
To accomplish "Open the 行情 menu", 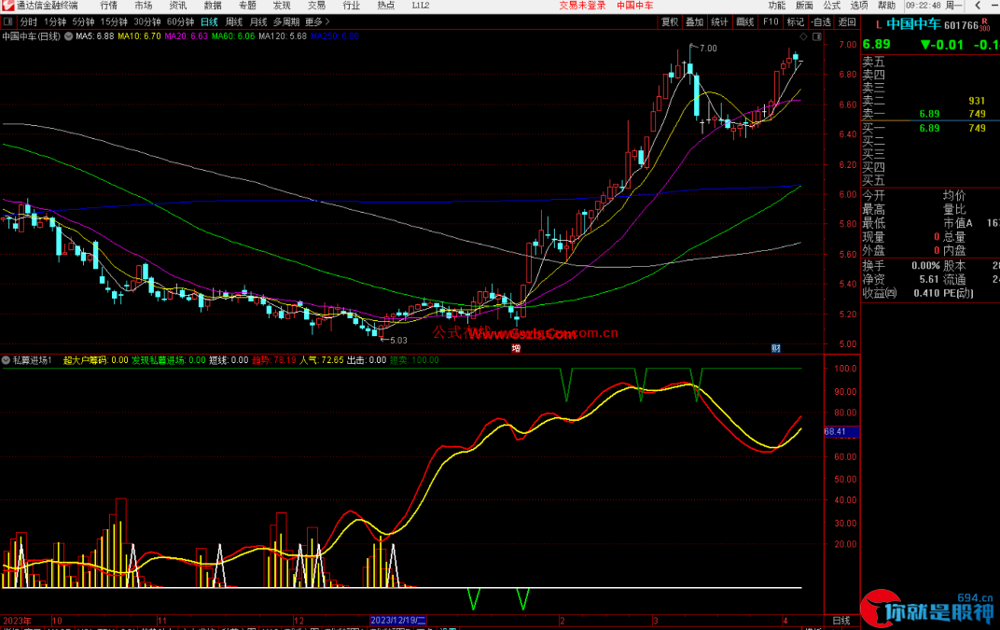I will (108, 5).
